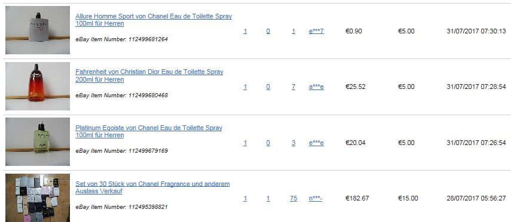Open Allure Homme Sport Chanel listing link
Viewport: 511px width, 222px height.
154,20
